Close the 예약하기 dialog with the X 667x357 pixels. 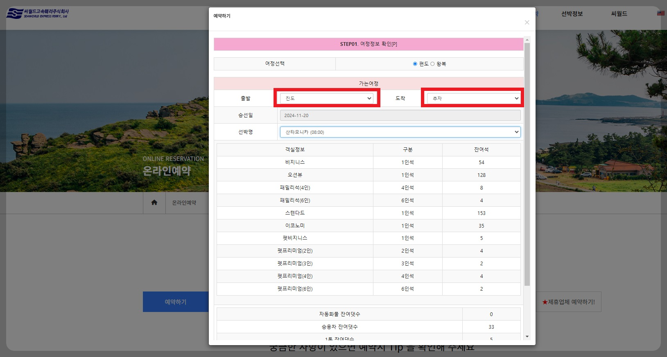tap(527, 23)
